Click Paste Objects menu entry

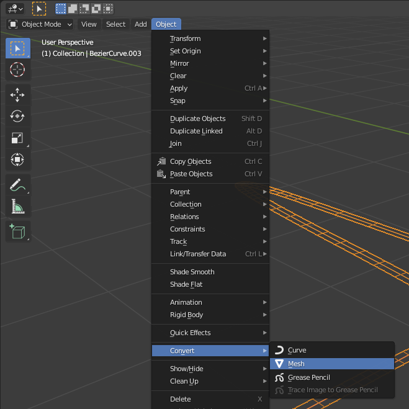(210, 174)
